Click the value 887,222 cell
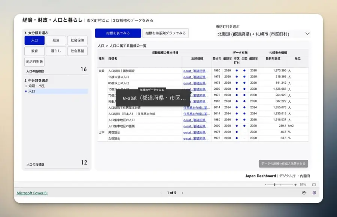This screenshot has width=337, height=217. pos(281,101)
